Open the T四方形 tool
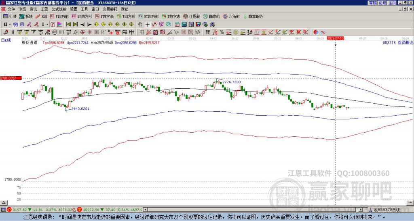The height and width of the screenshot is (221, 414). point(126,16)
